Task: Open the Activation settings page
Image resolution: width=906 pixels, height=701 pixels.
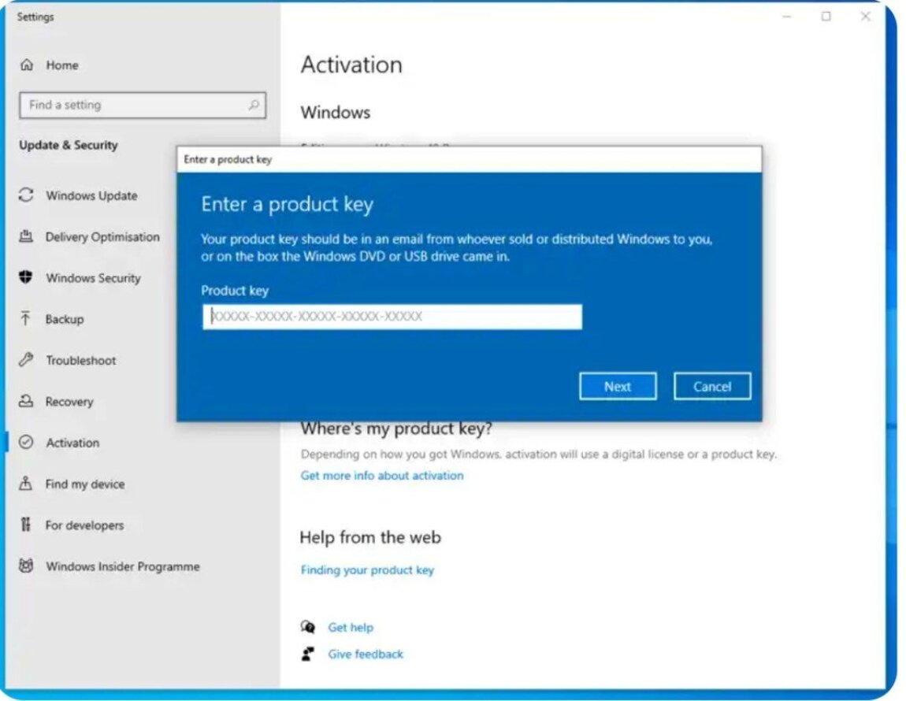Action: tap(72, 443)
